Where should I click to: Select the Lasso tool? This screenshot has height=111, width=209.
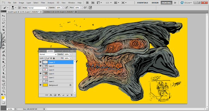[x=4, y=23]
